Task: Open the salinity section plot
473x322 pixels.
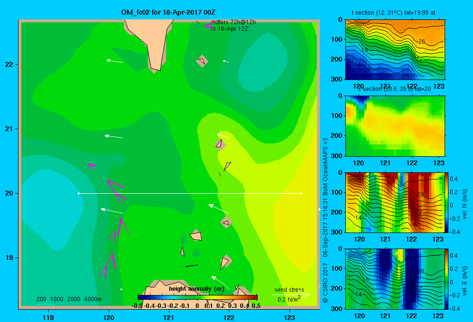Action: pos(395,126)
